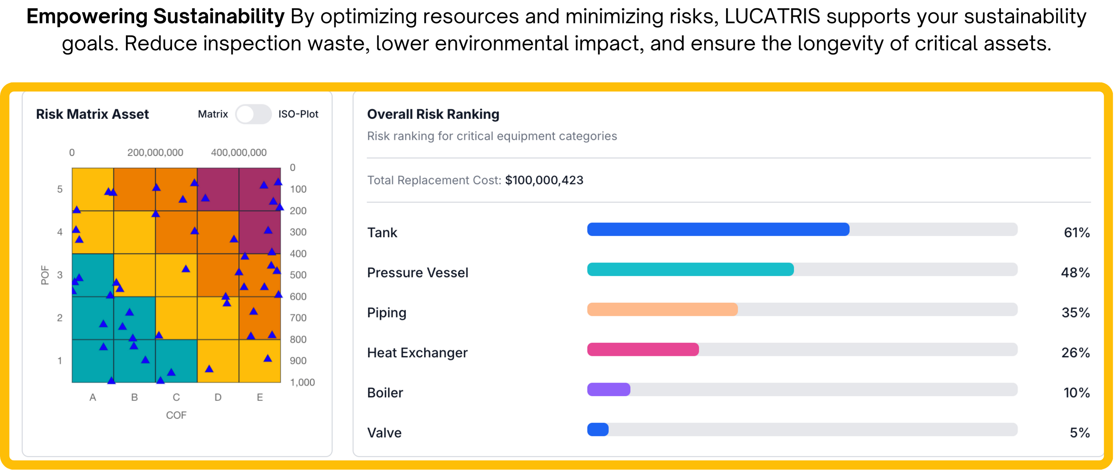This screenshot has height=470, width=1114.
Task: Click the lone triangle marker in cell D1
Action: [x=209, y=369]
